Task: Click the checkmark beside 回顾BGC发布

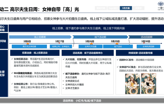Action: click(118, 60)
